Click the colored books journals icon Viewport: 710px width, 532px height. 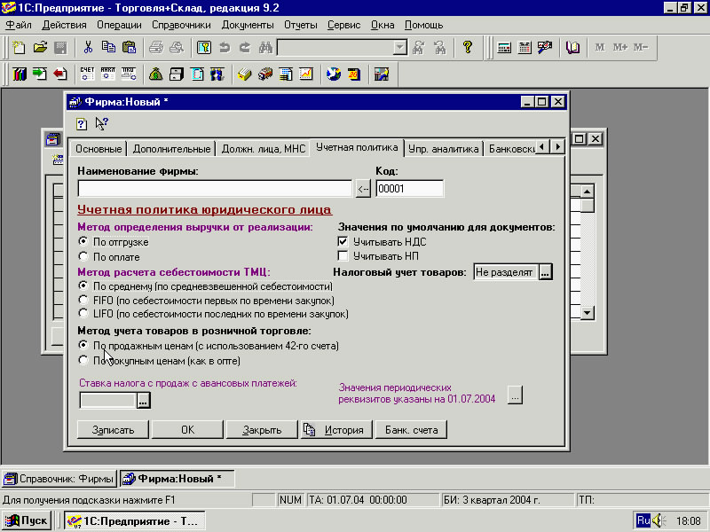coord(19,74)
